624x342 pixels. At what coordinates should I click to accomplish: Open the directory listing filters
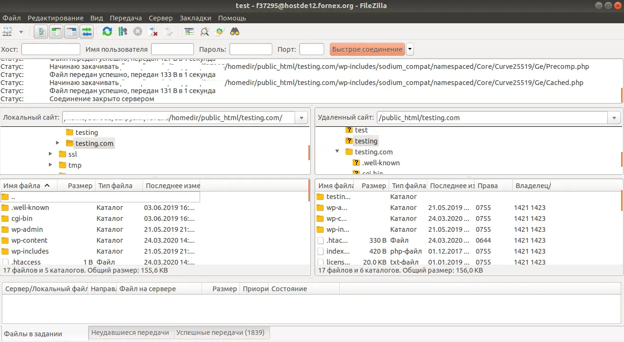(x=188, y=31)
